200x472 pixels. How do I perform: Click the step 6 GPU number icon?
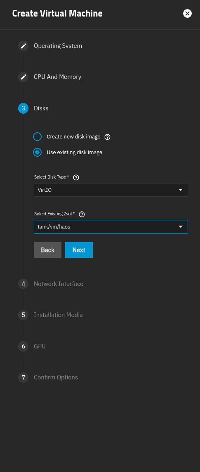click(24, 346)
